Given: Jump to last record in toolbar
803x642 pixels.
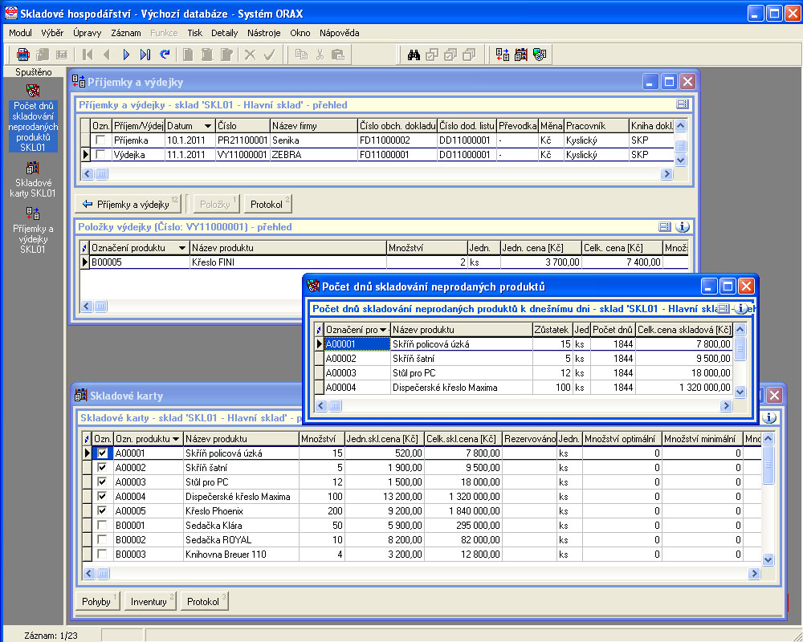Looking at the screenshot, I should click(x=145, y=55).
